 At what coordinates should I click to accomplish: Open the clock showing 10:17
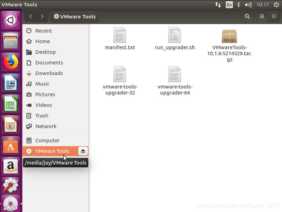tap(263, 5)
